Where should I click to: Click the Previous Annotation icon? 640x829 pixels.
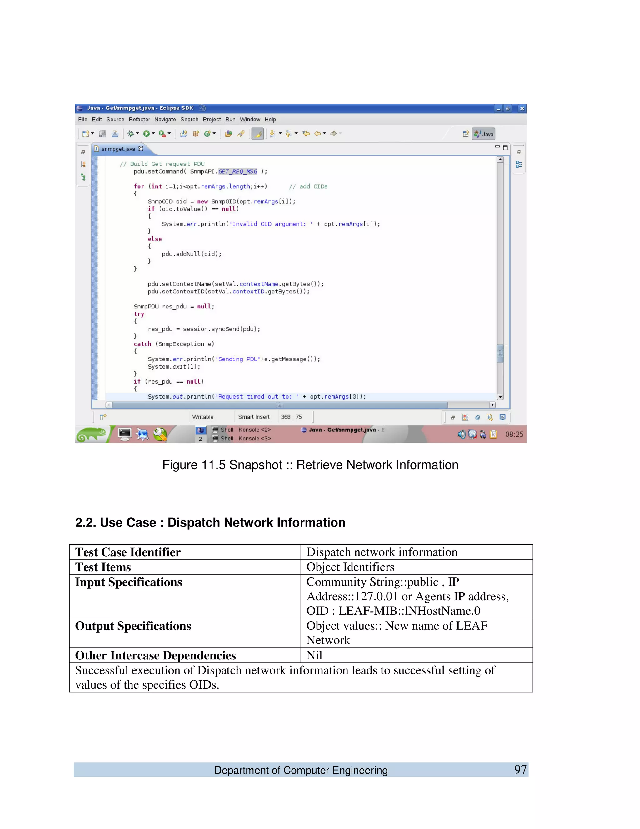pyautogui.click(x=288, y=134)
